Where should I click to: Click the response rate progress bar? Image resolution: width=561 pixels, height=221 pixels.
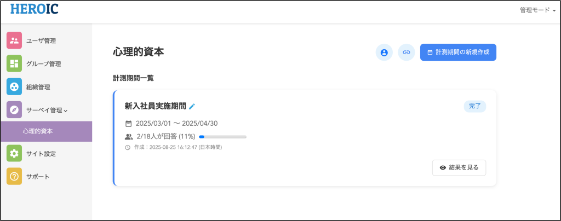222,137
